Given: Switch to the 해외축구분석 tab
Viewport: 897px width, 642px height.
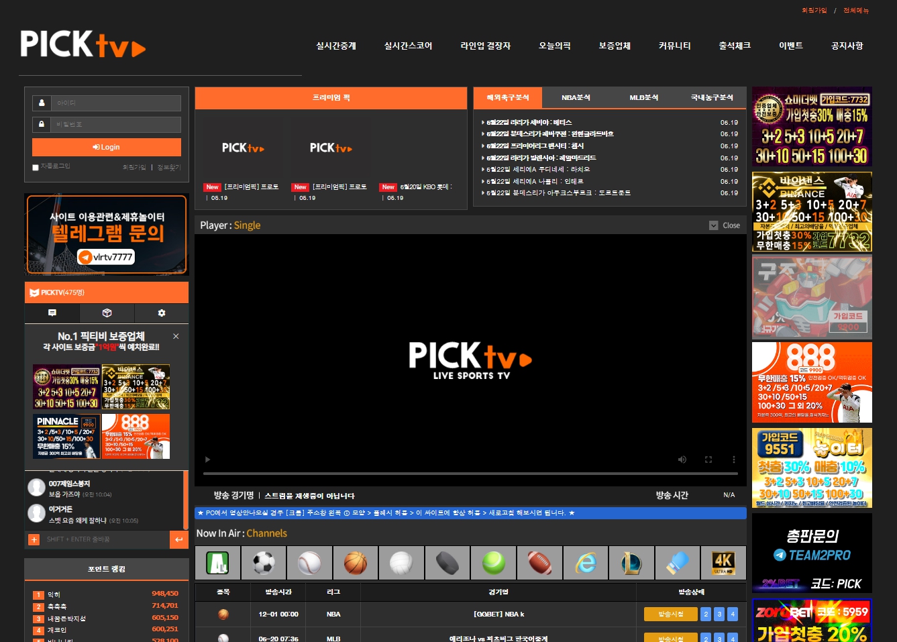Looking at the screenshot, I should [x=508, y=97].
